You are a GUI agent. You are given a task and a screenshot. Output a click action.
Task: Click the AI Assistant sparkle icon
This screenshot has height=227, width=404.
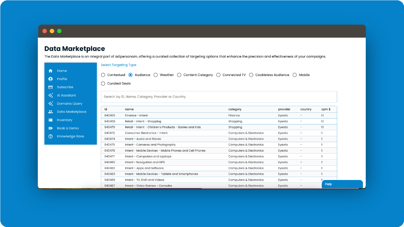(51, 96)
